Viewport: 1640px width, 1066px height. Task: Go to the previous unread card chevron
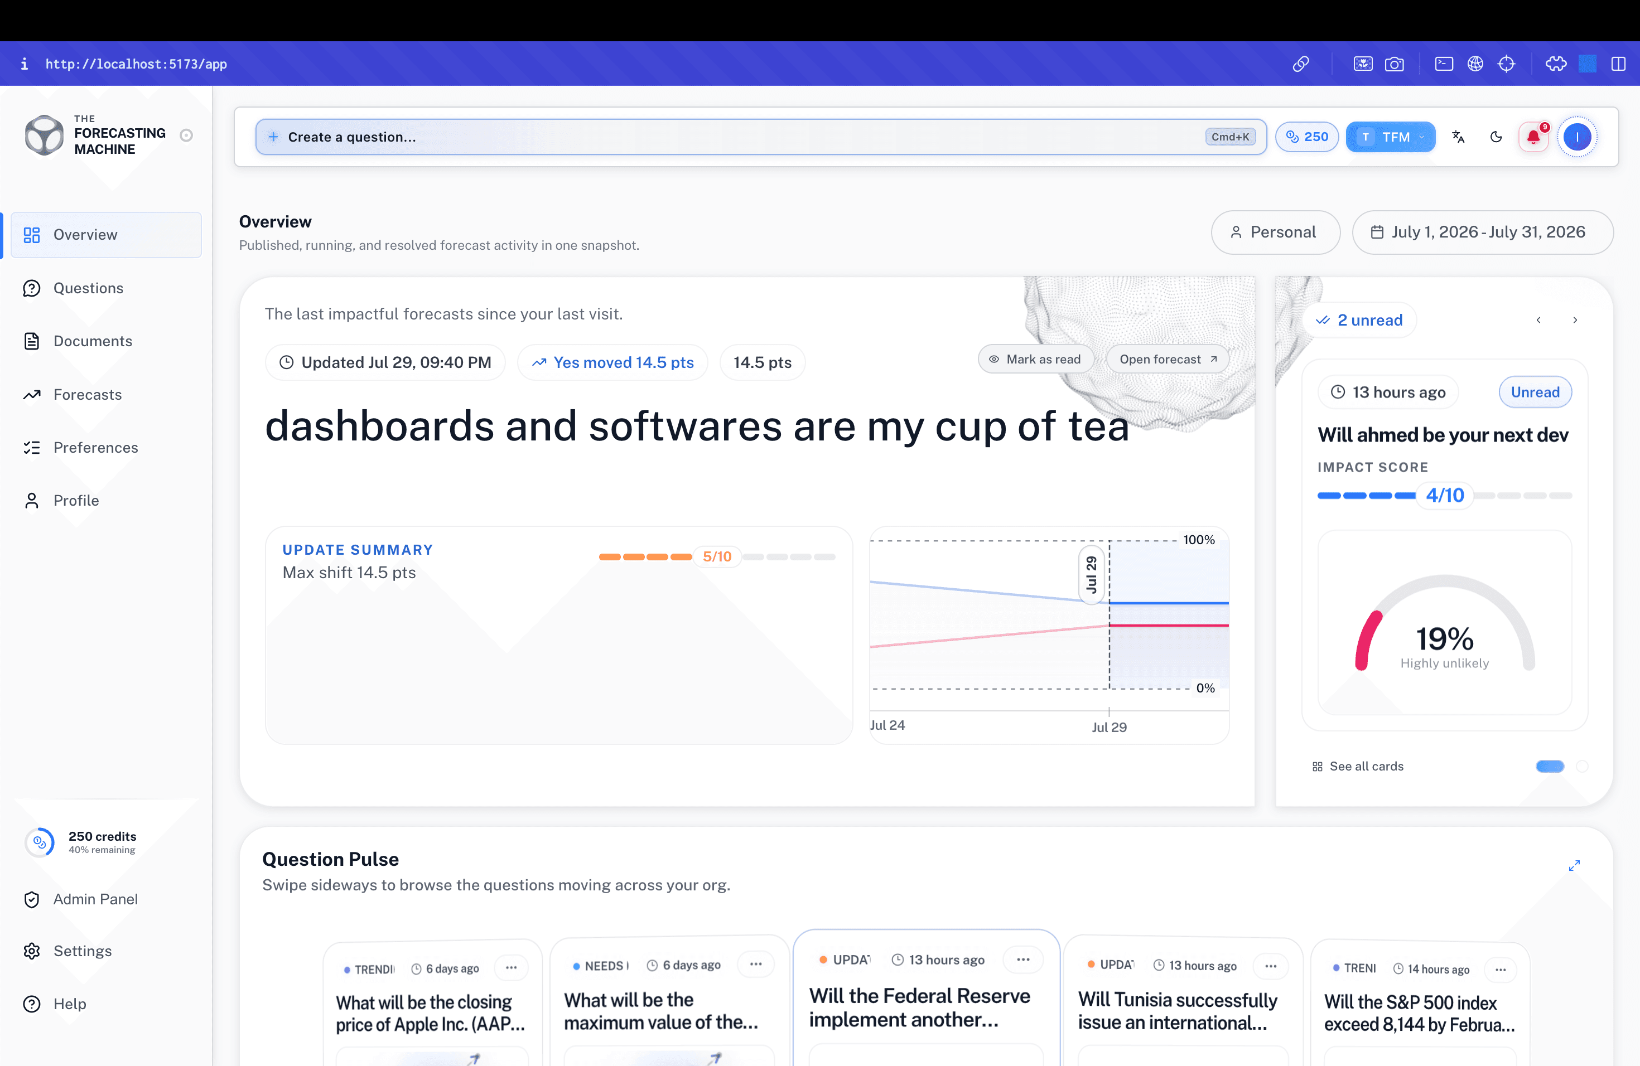(x=1538, y=320)
